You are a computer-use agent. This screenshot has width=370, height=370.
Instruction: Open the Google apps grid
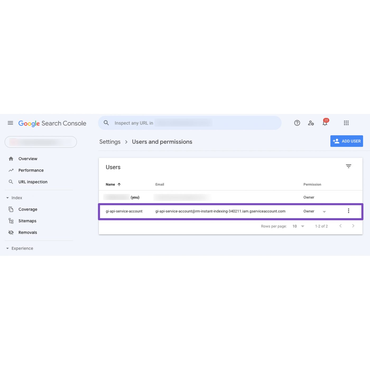click(x=346, y=123)
